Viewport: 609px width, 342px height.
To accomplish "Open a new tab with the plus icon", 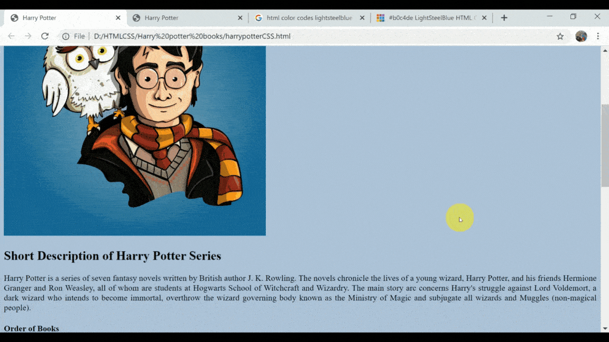I will [504, 18].
